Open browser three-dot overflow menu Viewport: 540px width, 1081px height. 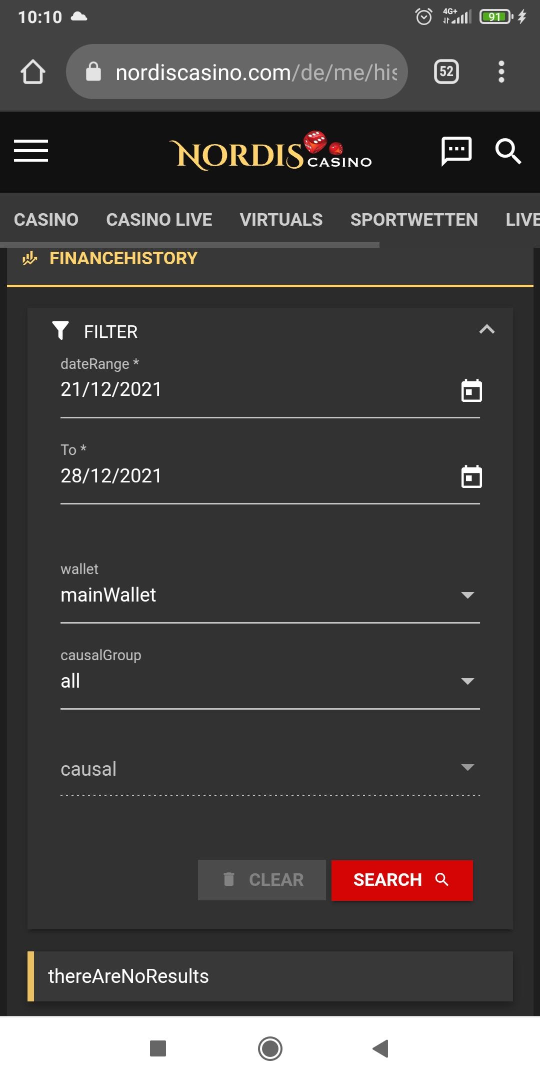[x=501, y=72]
